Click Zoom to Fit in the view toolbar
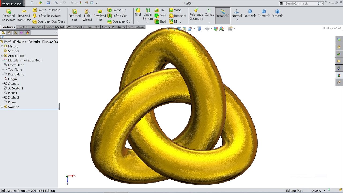The width and height of the screenshot is (343, 193). coord(167,28)
